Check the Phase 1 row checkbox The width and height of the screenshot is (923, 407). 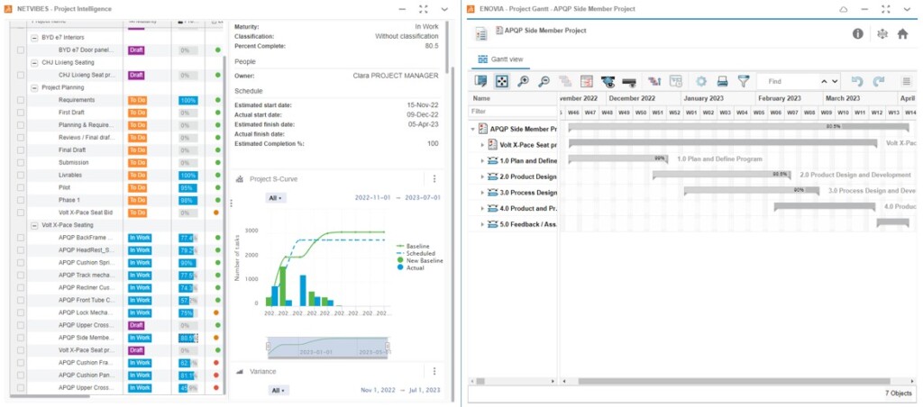pyautogui.click(x=21, y=200)
